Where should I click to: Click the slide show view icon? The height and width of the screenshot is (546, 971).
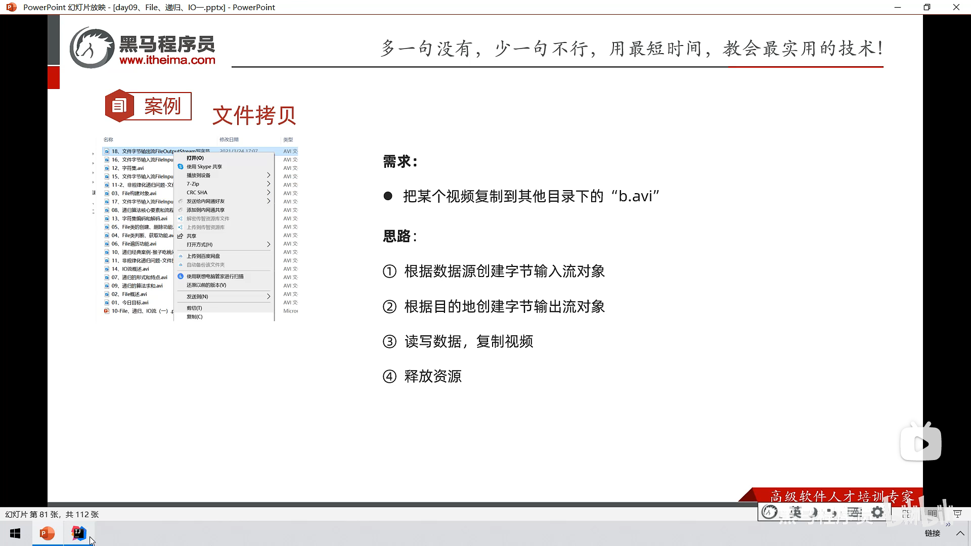point(957,514)
